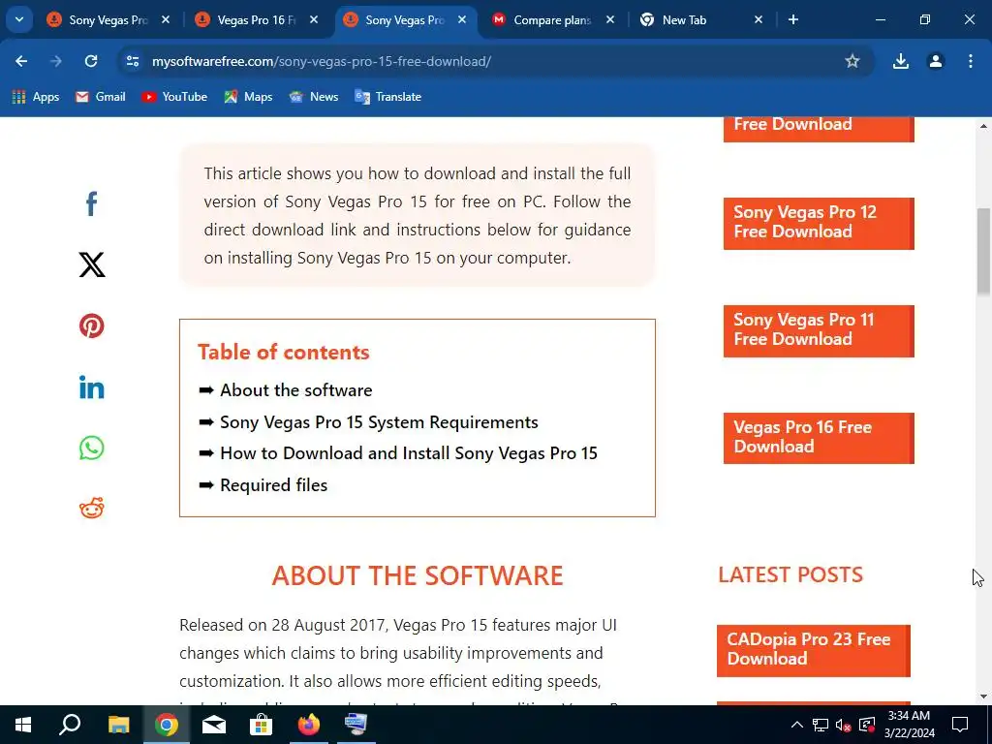Close the New Tab tab
992x744 pixels.
click(759, 20)
